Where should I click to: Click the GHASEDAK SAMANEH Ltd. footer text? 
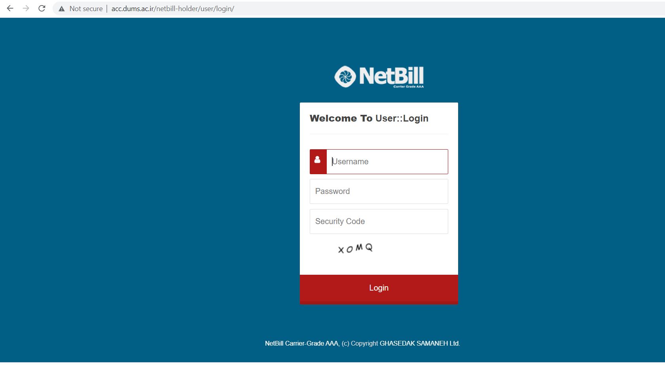pos(420,343)
